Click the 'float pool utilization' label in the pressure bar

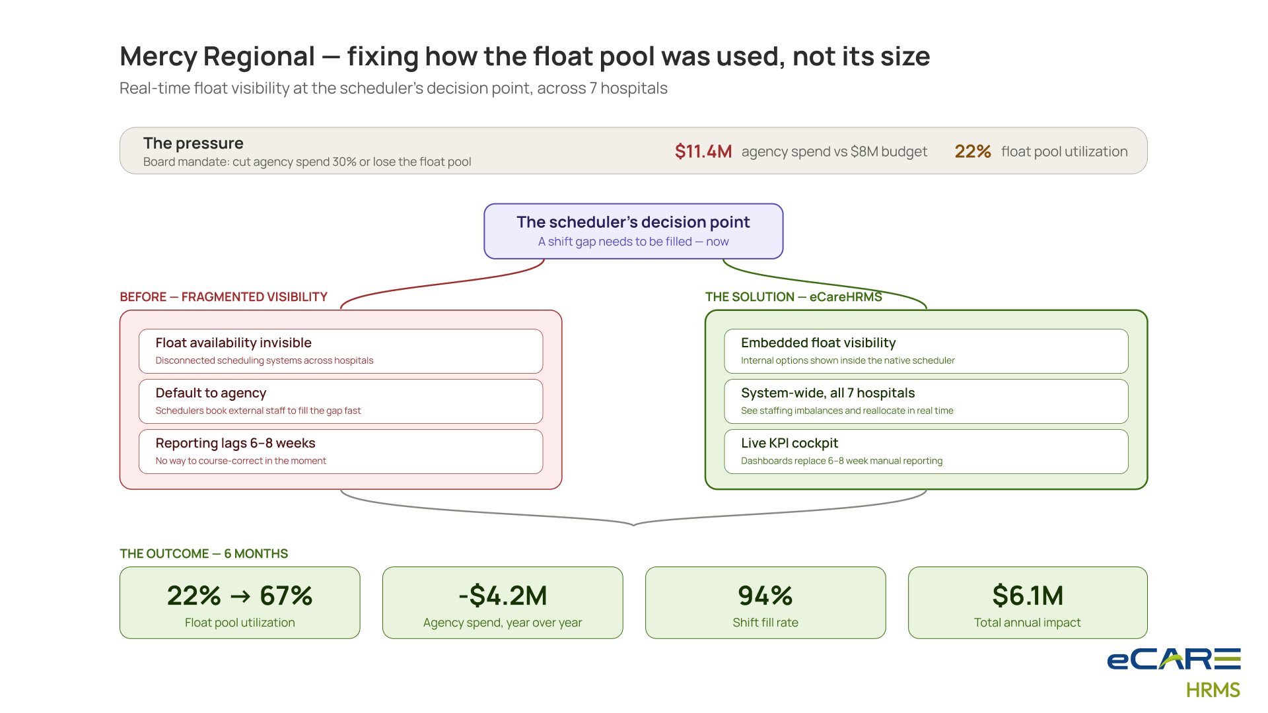pyautogui.click(x=1065, y=151)
